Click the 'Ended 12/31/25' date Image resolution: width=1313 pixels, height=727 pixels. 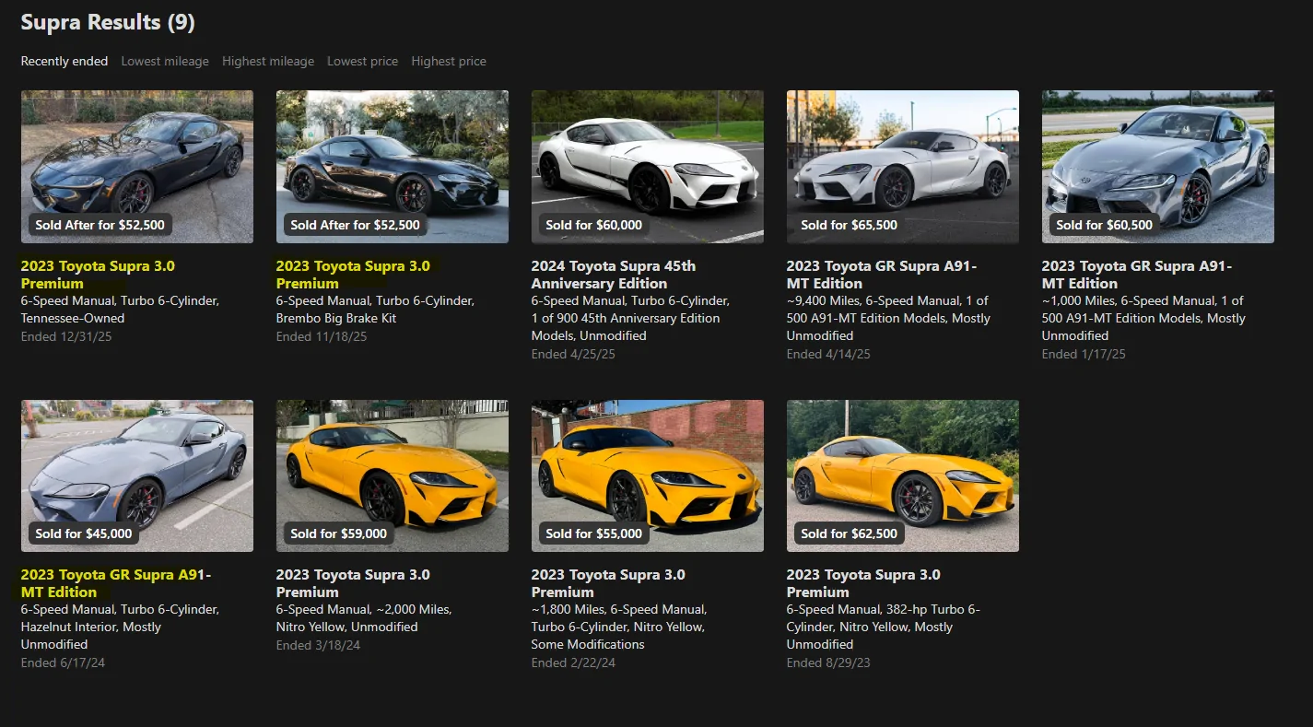[66, 336]
